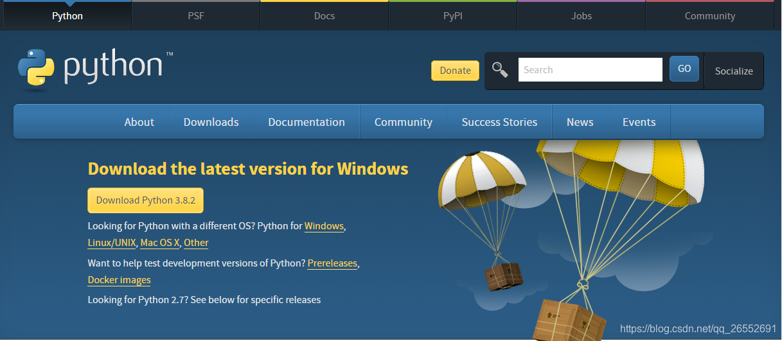Click the yellow Donate button
This screenshot has height=341, width=782.
tap(455, 71)
